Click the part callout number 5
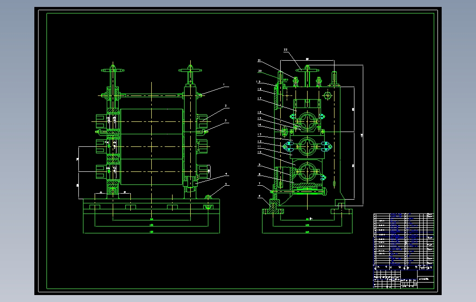 click(226, 184)
